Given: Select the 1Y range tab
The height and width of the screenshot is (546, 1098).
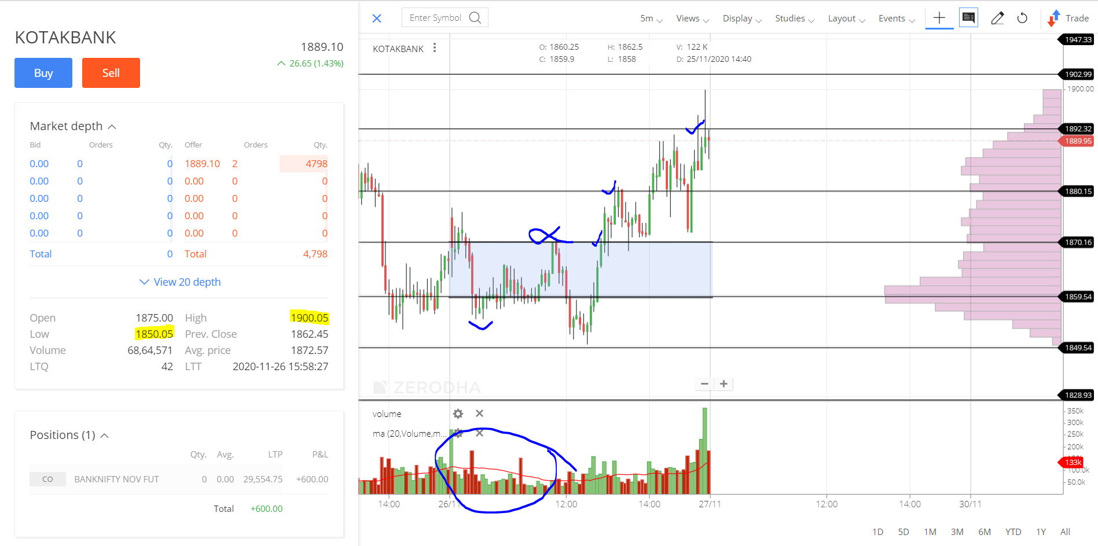Looking at the screenshot, I should tap(1041, 532).
